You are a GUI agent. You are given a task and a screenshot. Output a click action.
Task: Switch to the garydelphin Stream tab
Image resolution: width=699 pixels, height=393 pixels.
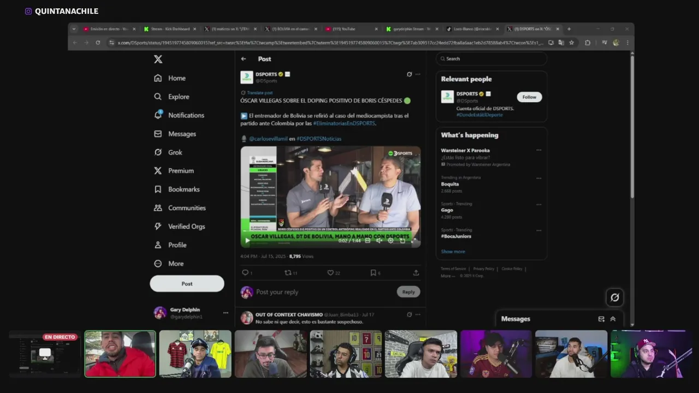click(x=412, y=29)
